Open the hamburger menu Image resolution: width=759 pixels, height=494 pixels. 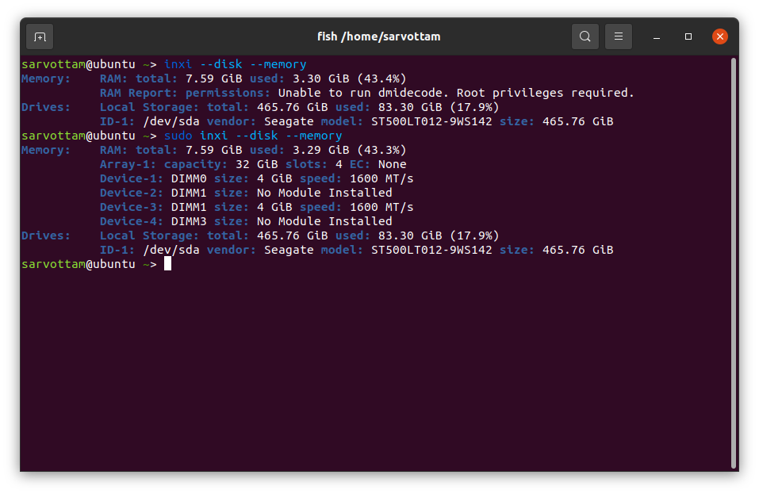pos(619,36)
